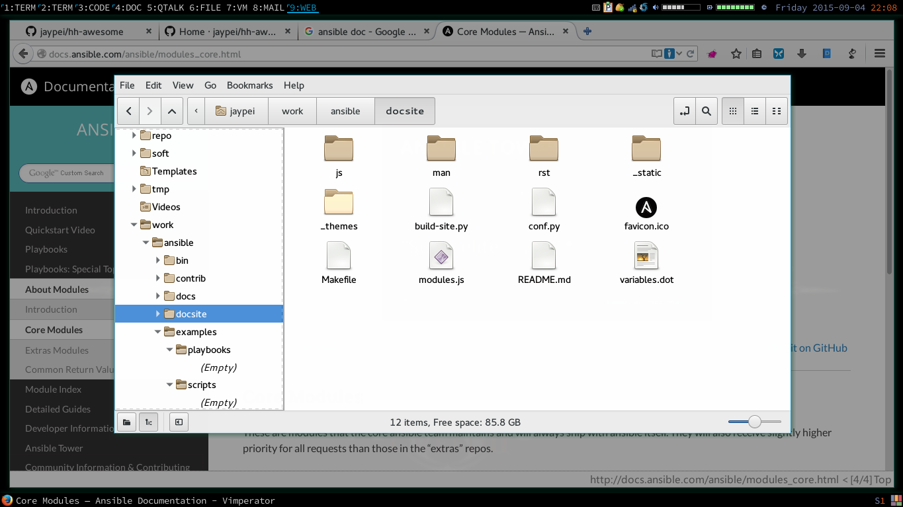The width and height of the screenshot is (903, 507).
Task: Open the Bookmarks menu
Action: point(249,85)
